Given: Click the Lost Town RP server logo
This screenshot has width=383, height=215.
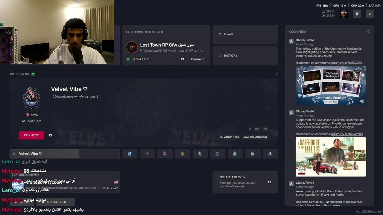Looking at the screenshot, I should 132,47.
